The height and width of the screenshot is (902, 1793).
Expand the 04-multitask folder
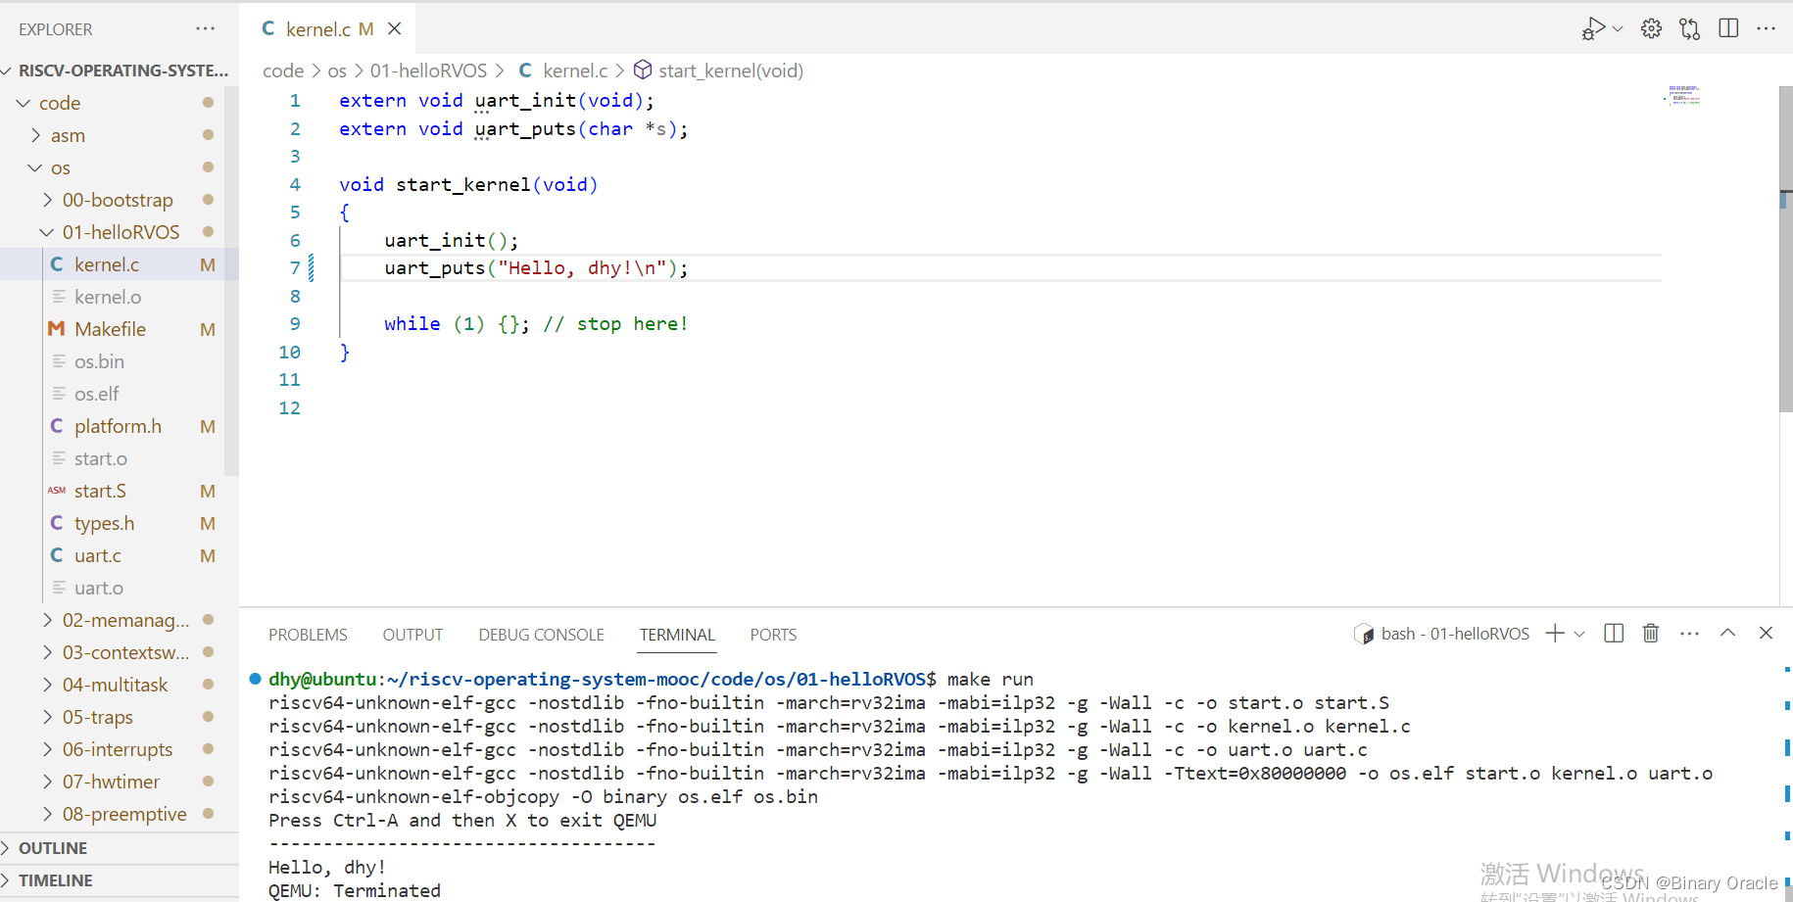click(x=120, y=685)
